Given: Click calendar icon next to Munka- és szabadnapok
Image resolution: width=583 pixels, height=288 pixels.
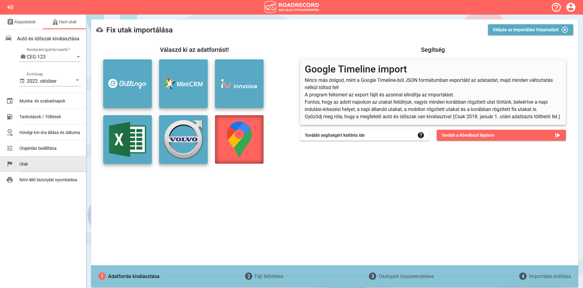Looking at the screenshot, I should tap(10, 101).
